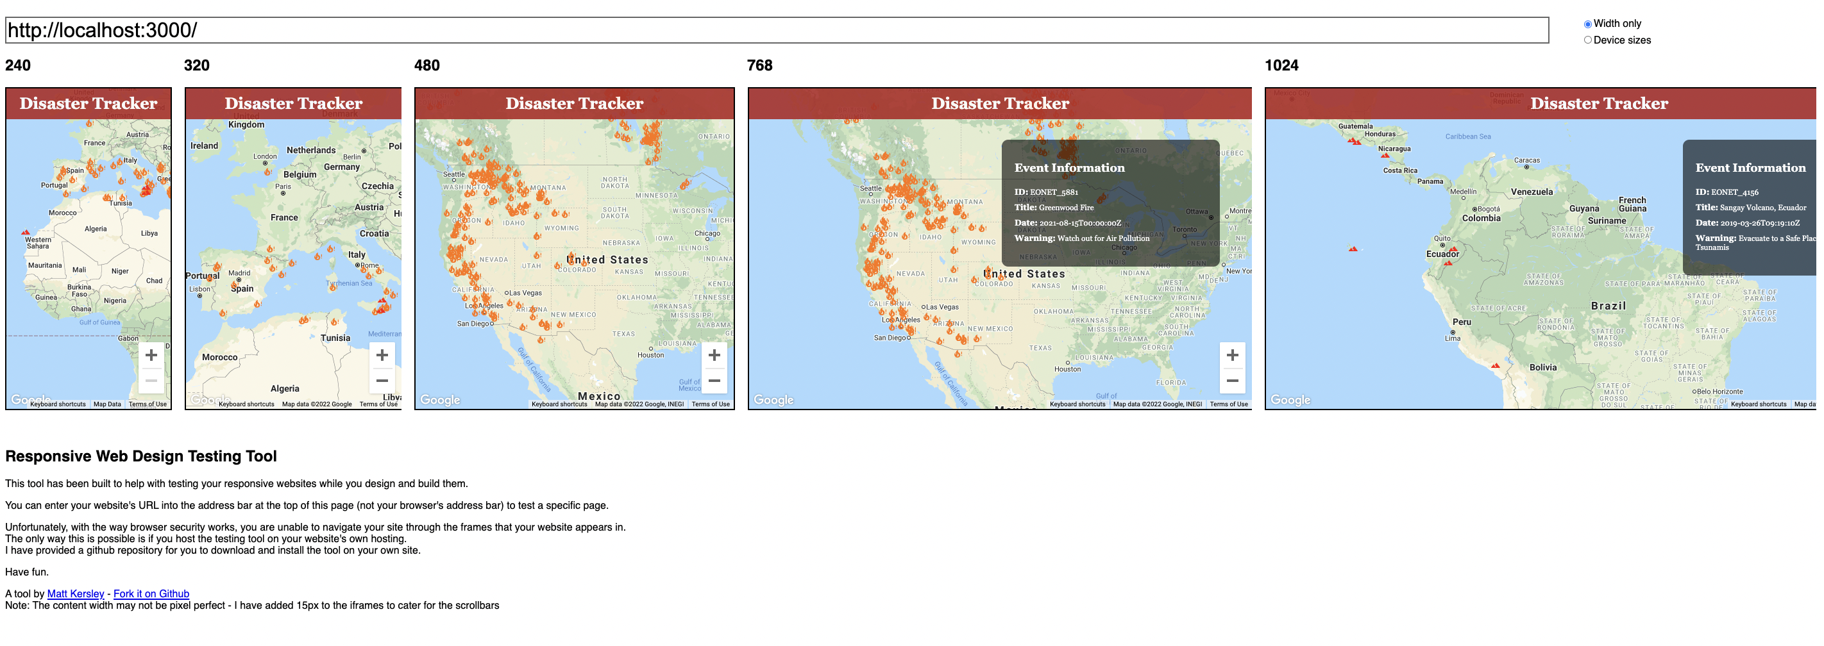
Task: Click volcano markers under Guatemala label
Action: (1354, 142)
